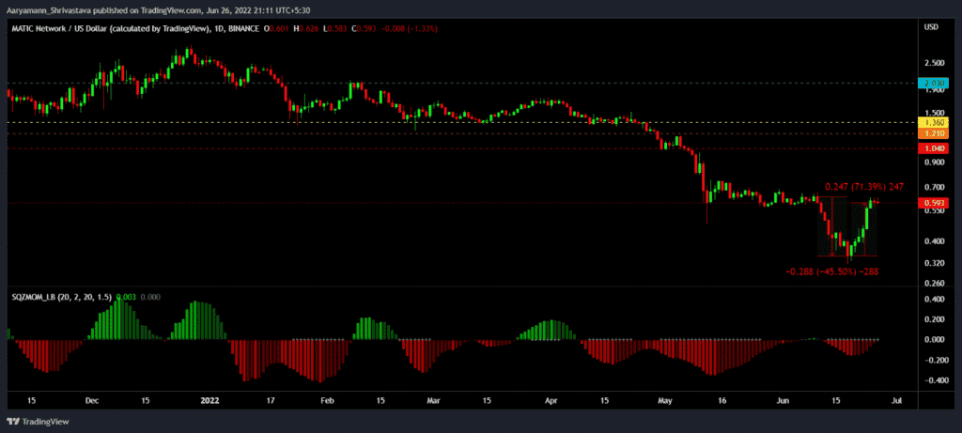The height and width of the screenshot is (433, 962).
Task: Click the green 0.003 indicator value
Action: pos(126,297)
